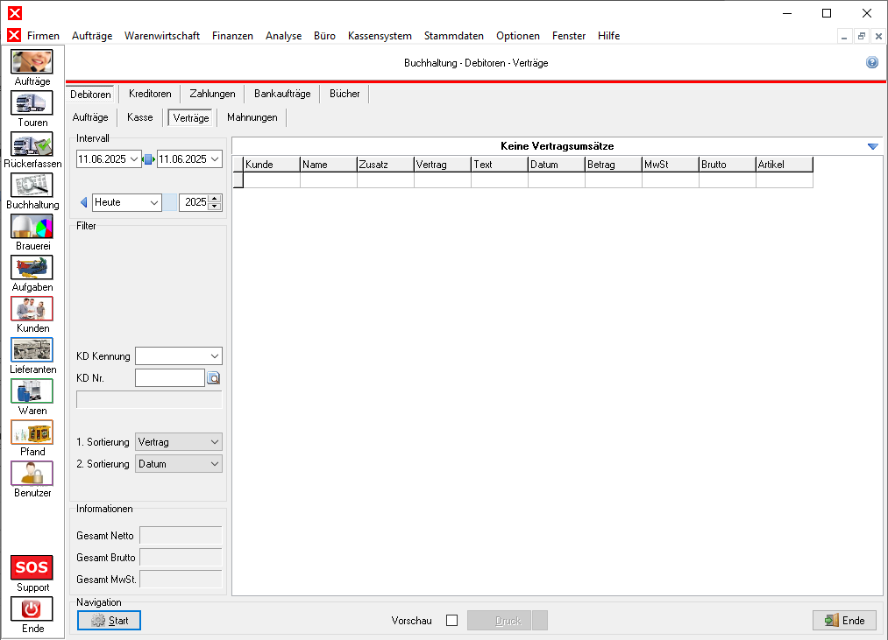Open the Kunden sidebar icon
The height and width of the screenshot is (640, 888).
click(32, 309)
